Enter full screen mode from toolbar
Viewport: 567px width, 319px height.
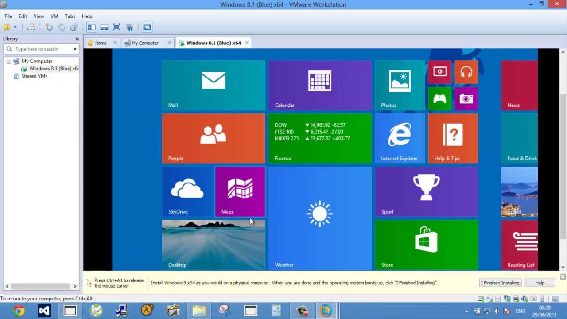pos(117,27)
